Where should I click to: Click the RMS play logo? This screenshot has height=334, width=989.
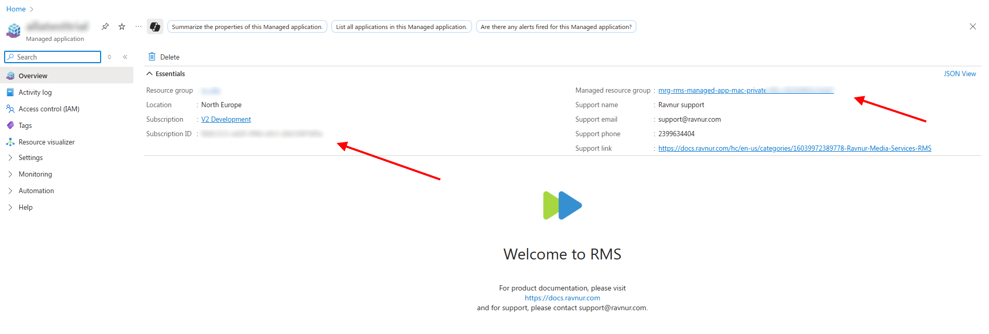point(562,206)
